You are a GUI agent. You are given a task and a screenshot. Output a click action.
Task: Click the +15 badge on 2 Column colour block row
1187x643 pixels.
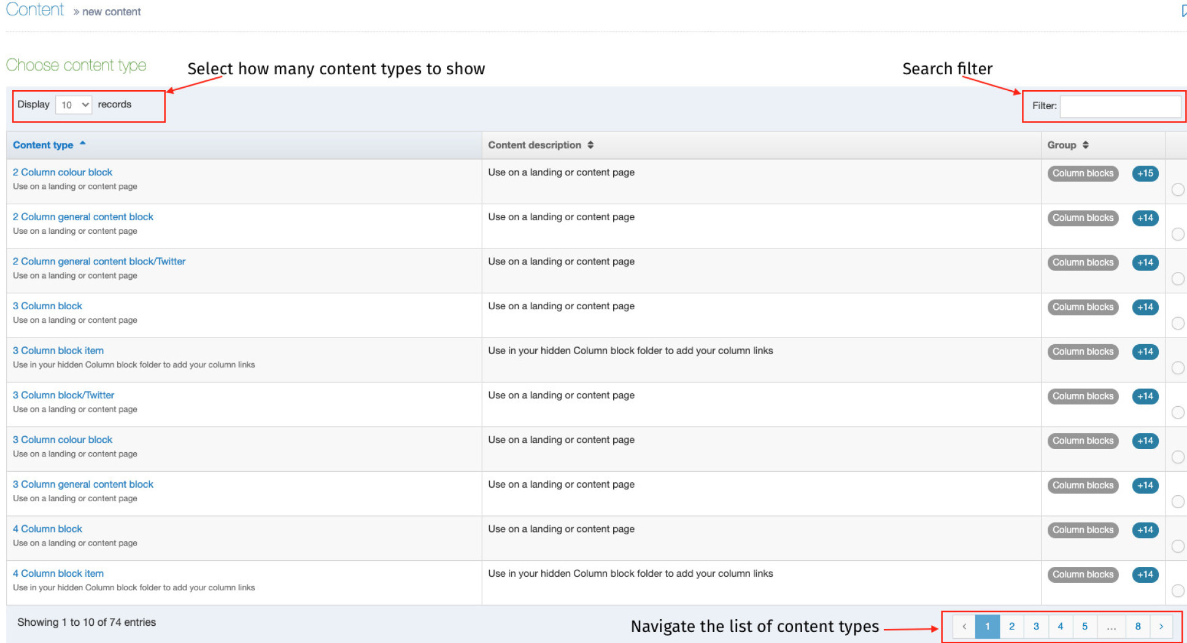[1145, 174]
